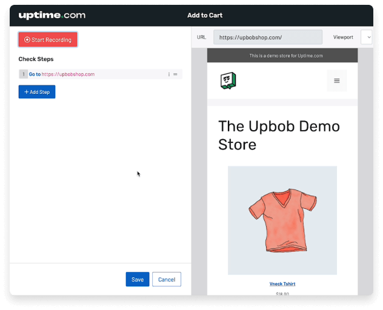The height and width of the screenshot is (310, 383).
Task: Click the Upbob store logo
Action: pyautogui.click(x=228, y=81)
